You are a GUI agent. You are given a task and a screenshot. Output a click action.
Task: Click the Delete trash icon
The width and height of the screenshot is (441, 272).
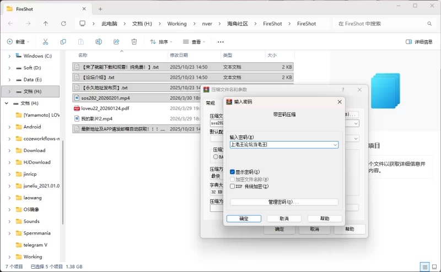134,42
